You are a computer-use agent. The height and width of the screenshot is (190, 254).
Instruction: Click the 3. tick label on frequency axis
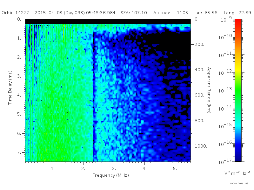tap(114, 168)
